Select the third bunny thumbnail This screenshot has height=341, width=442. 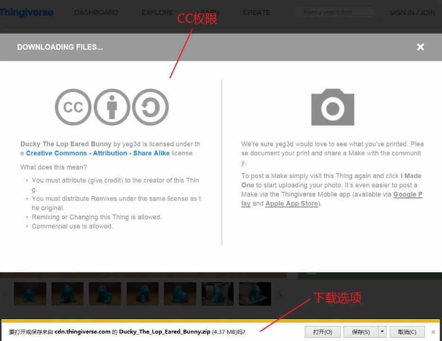click(105, 294)
